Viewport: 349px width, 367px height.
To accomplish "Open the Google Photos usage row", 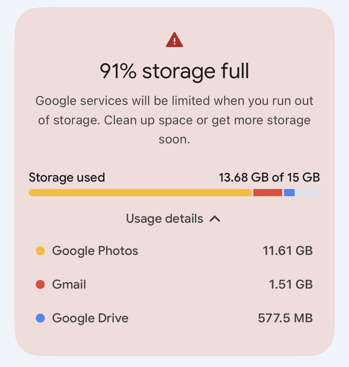I will click(x=174, y=251).
